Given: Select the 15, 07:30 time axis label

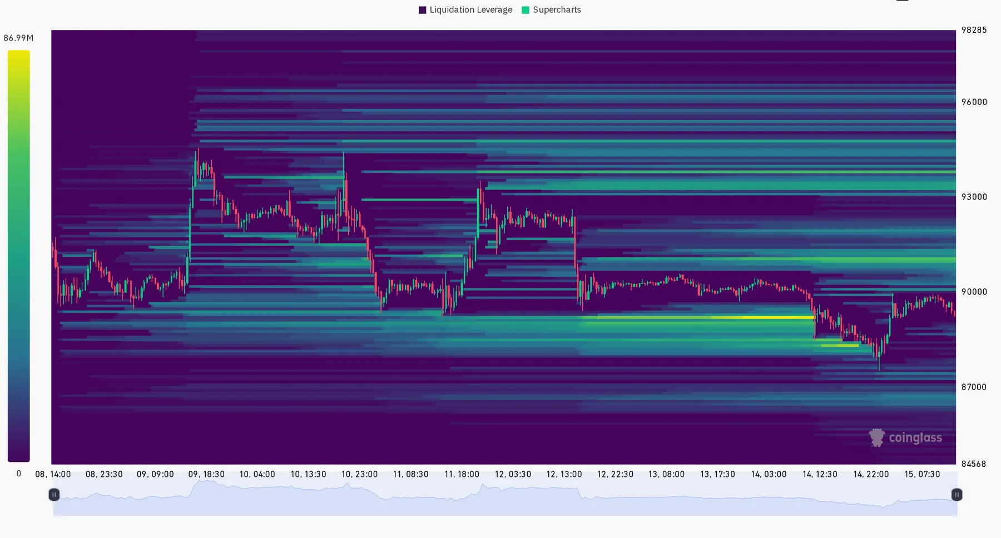Looking at the screenshot, I should 923,474.
